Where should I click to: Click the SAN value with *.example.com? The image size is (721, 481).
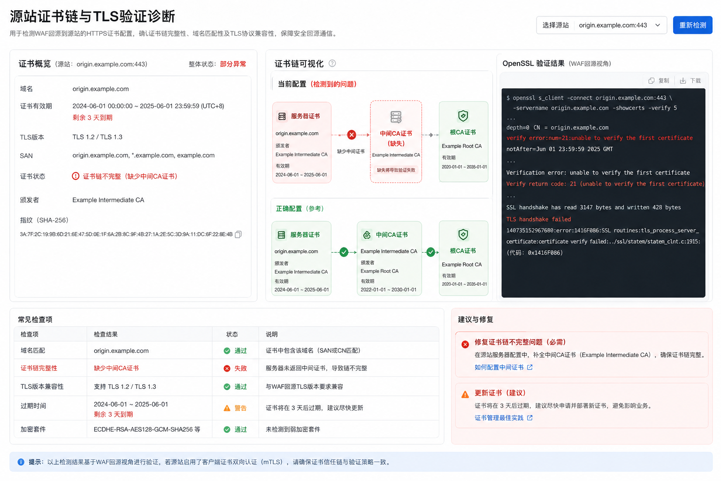144,155
